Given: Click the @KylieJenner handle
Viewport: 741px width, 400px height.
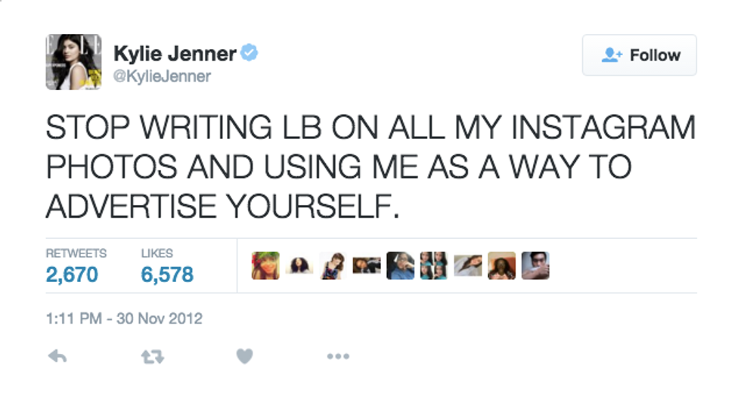Looking at the screenshot, I should (162, 76).
